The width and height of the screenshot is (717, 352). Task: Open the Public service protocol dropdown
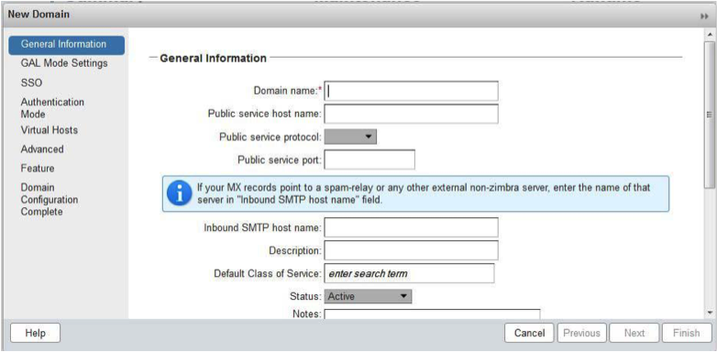(x=350, y=137)
